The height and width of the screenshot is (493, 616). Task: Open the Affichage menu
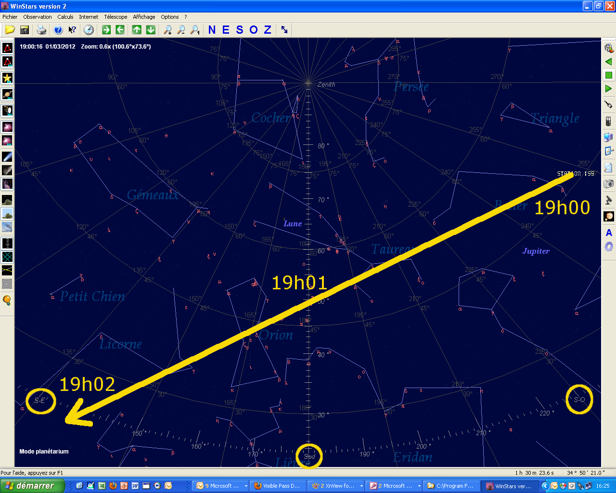pos(144,17)
